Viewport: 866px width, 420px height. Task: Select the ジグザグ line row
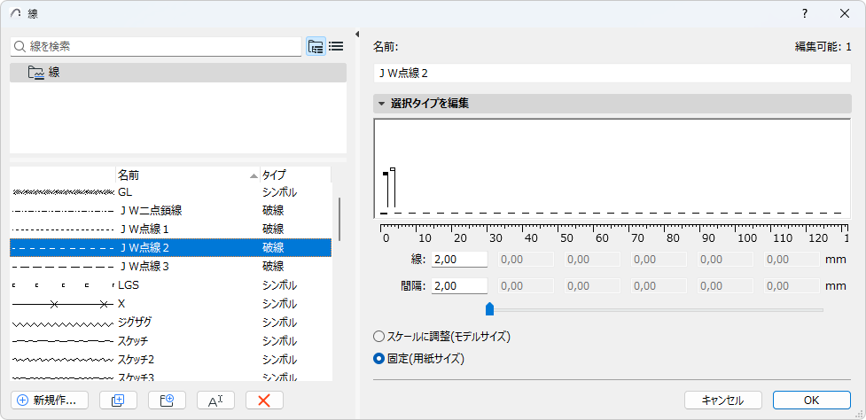coord(171,323)
